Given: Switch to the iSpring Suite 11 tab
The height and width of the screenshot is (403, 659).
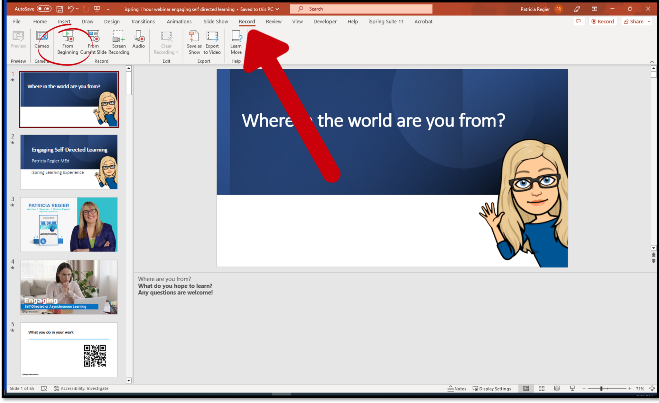Looking at the screenshot, I should click(x=385, y=21).
